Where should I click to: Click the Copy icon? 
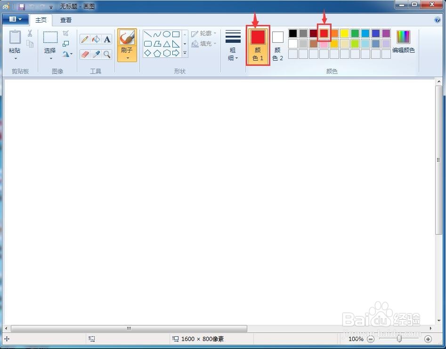[x=30, y=44]
